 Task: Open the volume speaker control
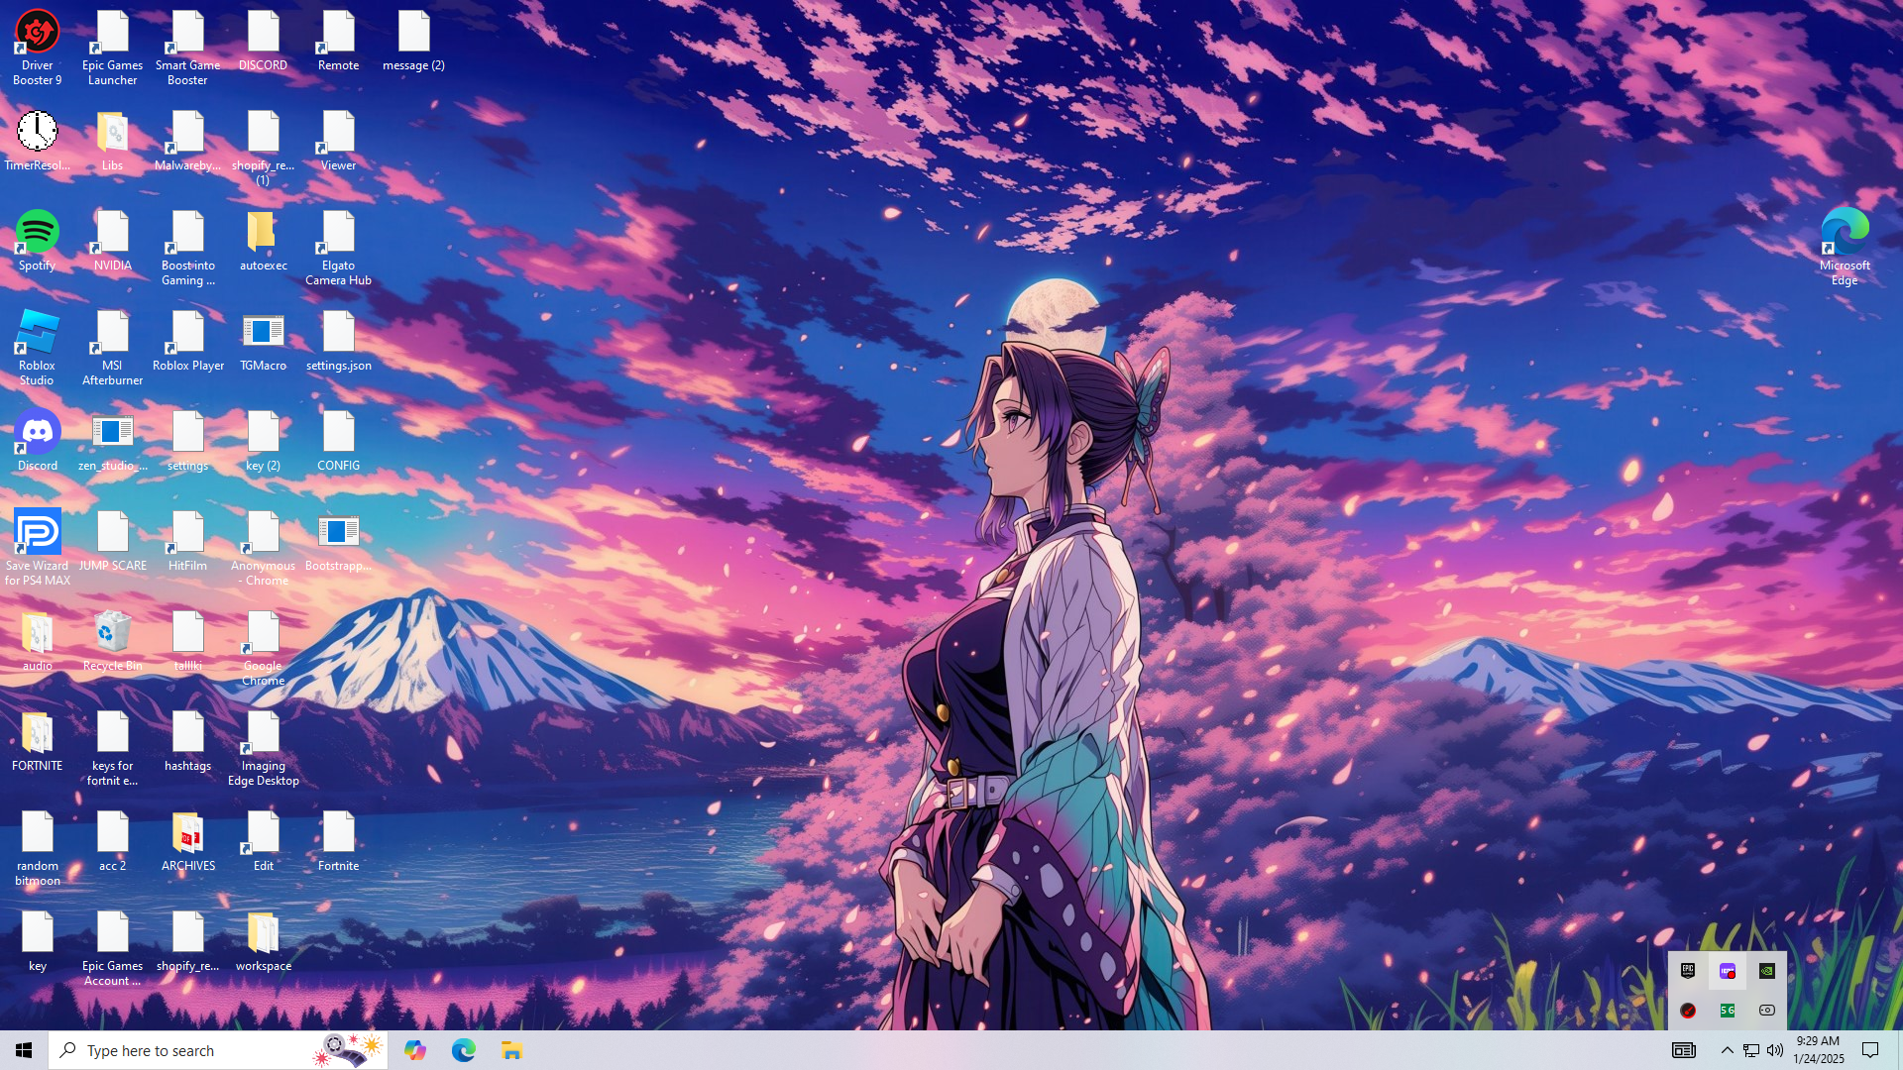pos(1774,1050)
